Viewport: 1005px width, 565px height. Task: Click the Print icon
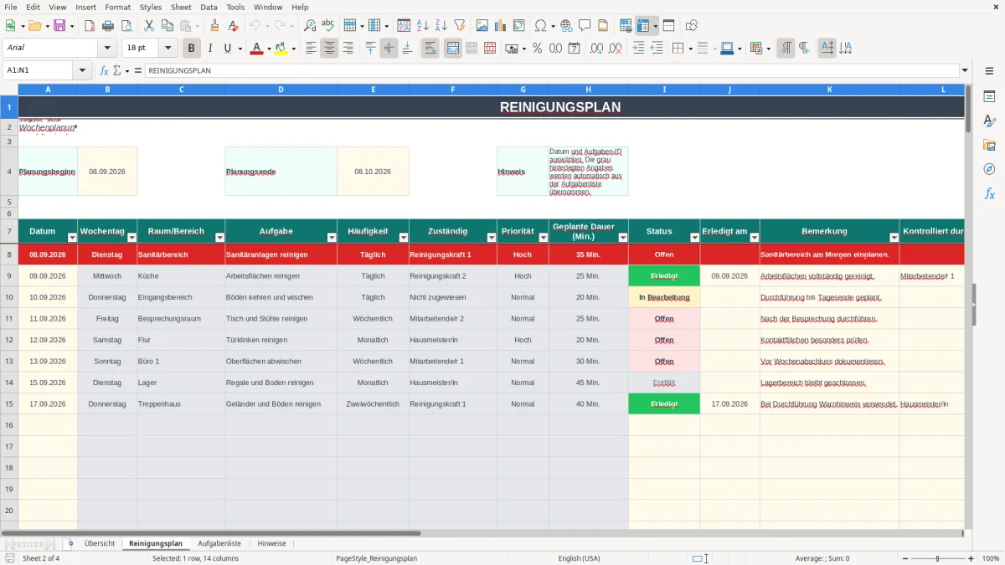coord(108,26)
